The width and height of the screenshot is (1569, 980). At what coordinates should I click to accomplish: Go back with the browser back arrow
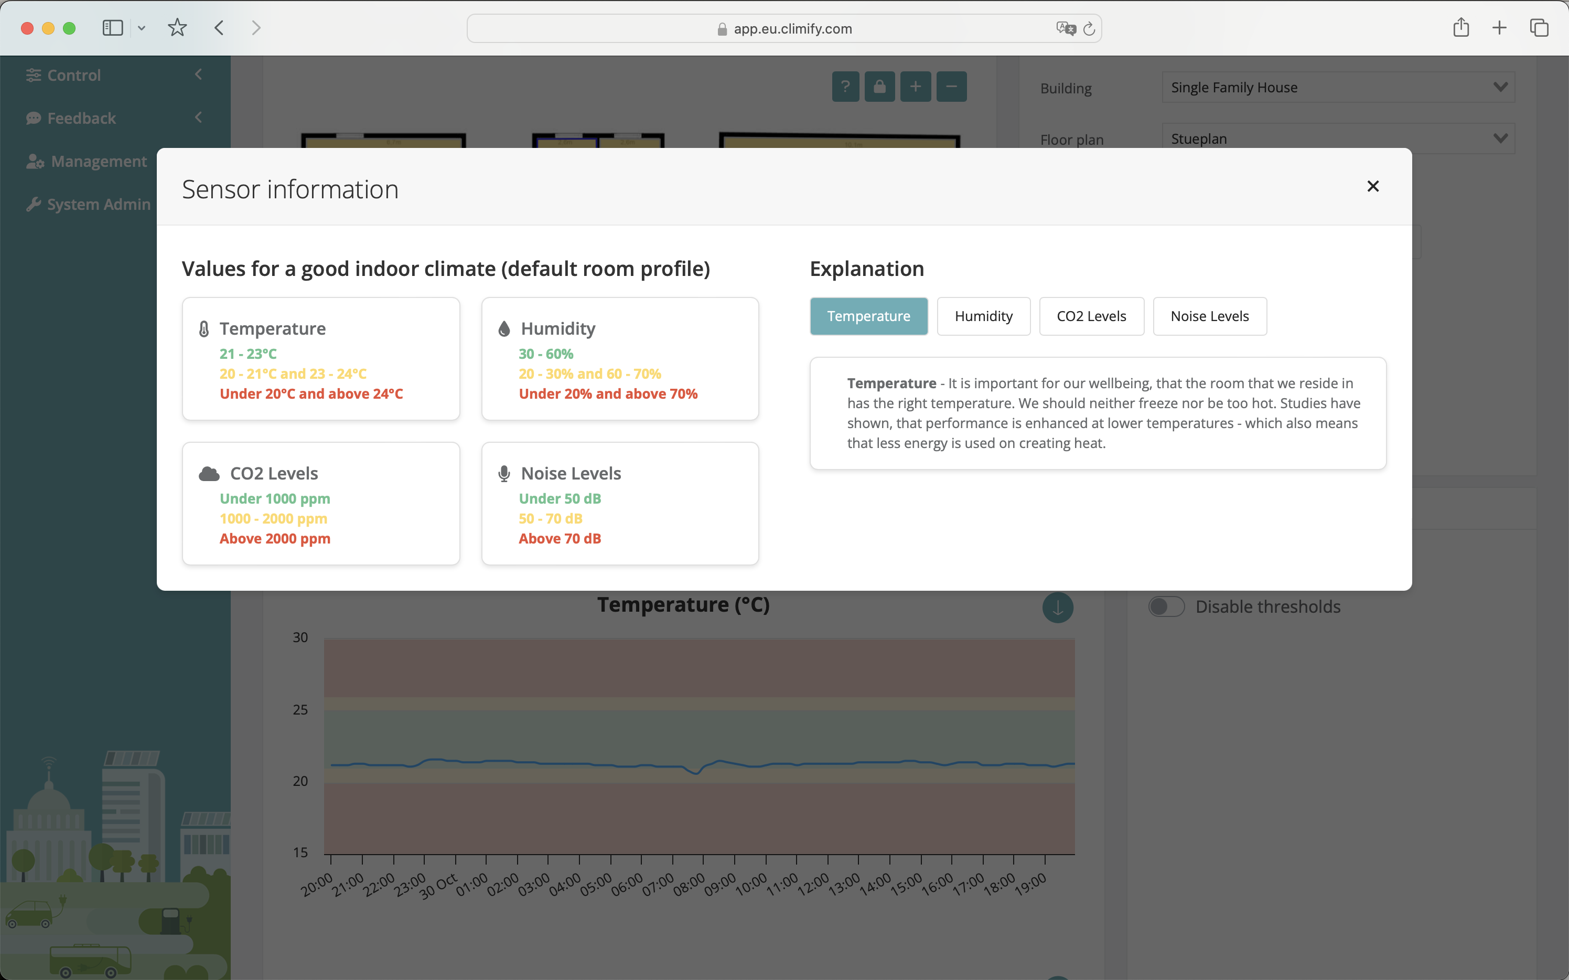(x=219, y=28)
